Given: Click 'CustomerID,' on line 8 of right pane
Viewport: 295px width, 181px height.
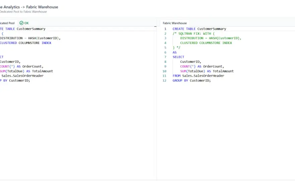Looking at the screenshot, I should tap(191, 62).
